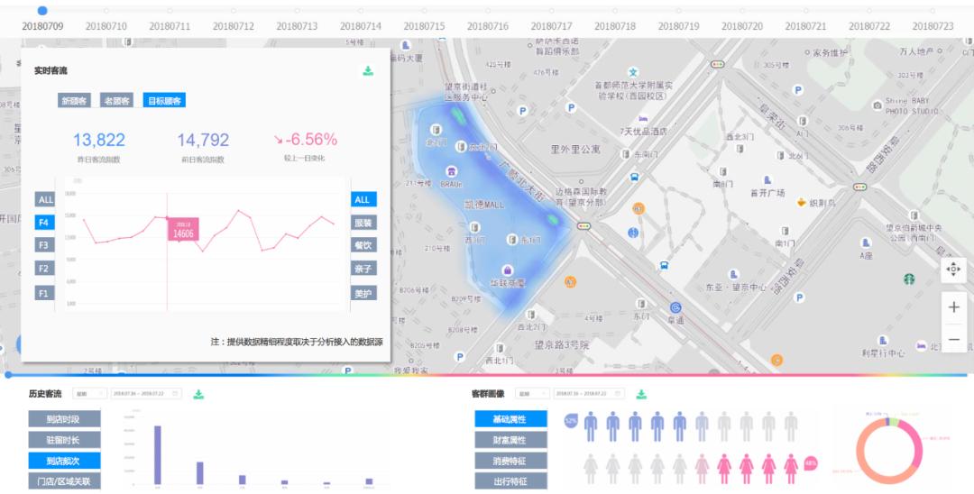974x494 pixels.
Task: Filter by 美护 category
Action: pyautogui.click(x=363, y=293)
